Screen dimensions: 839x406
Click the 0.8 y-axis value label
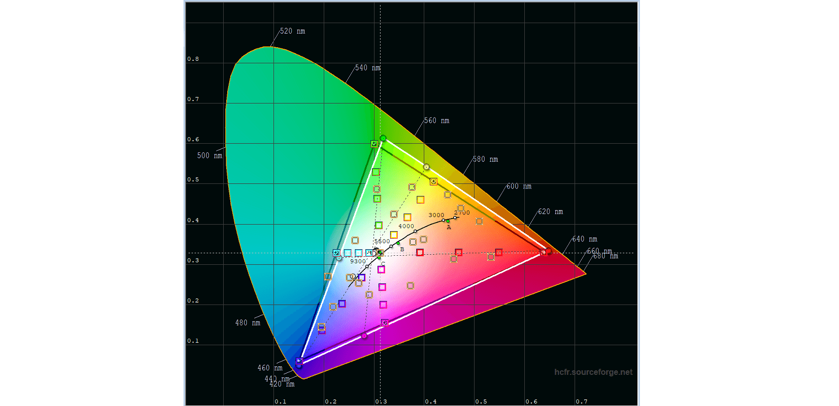[193, 59]
